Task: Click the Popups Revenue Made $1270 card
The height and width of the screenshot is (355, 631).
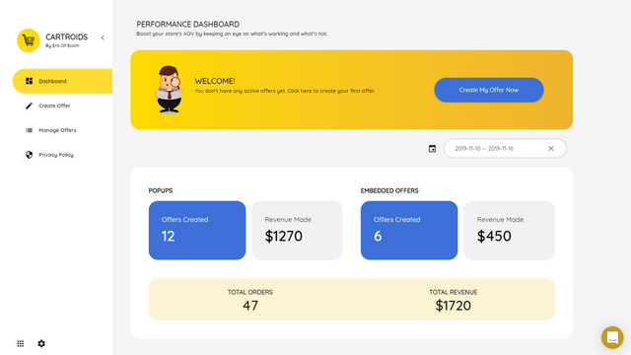Action: click(297, 230)
